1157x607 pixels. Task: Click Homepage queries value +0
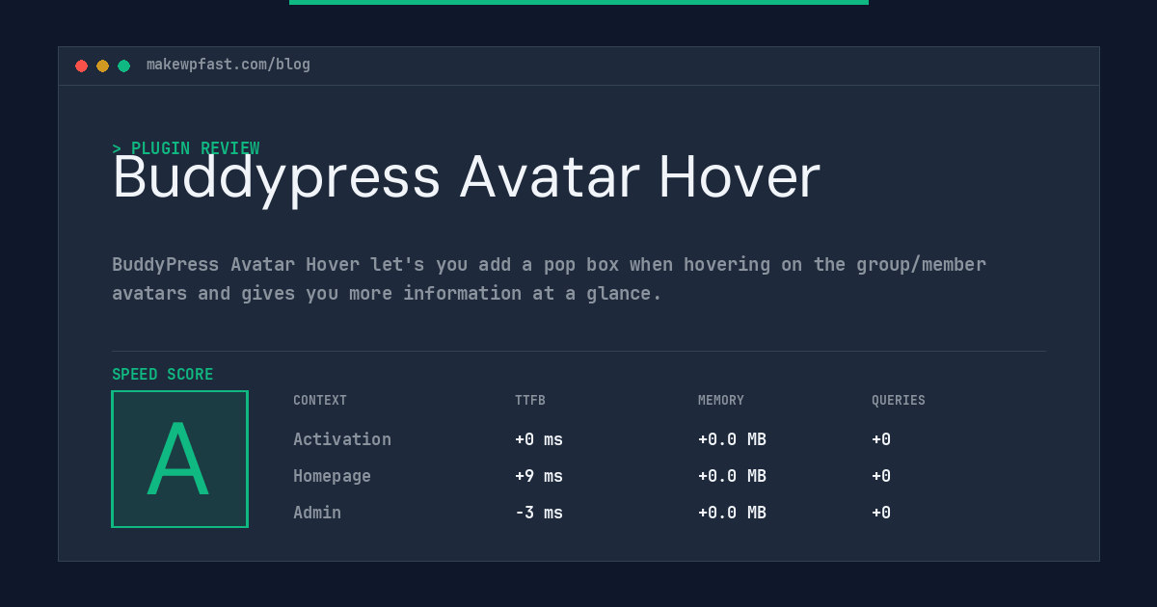[881, 476]
